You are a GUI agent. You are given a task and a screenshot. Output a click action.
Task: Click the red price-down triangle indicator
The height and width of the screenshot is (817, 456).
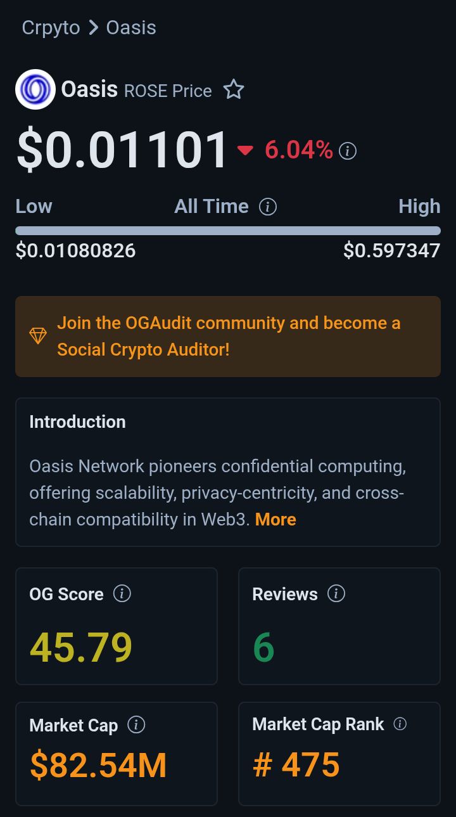pyautogui.click(x=245, y=150)
